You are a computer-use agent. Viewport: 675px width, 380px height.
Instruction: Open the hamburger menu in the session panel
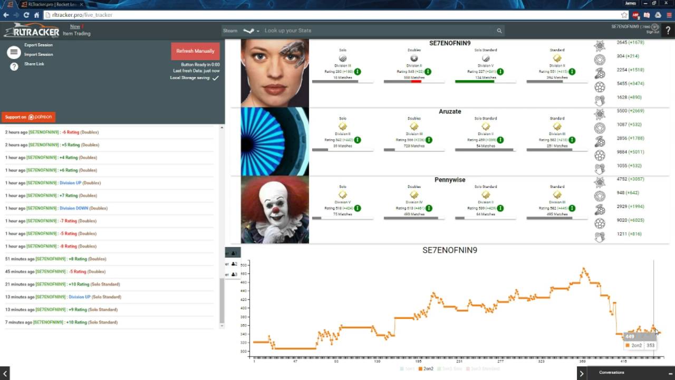click(x=14, y=52)
